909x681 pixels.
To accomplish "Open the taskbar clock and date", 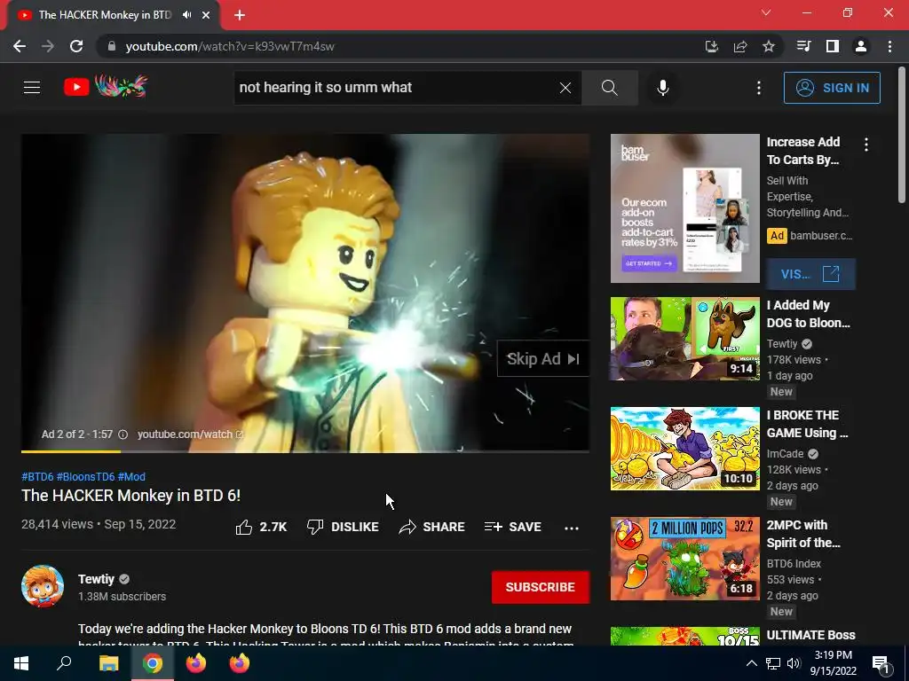I will (833, 663).
